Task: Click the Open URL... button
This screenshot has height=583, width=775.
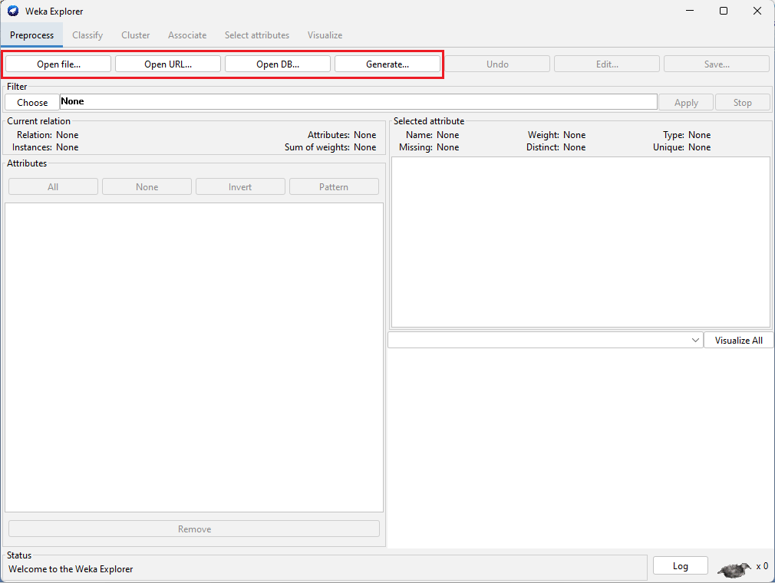Action: (168, 64)
